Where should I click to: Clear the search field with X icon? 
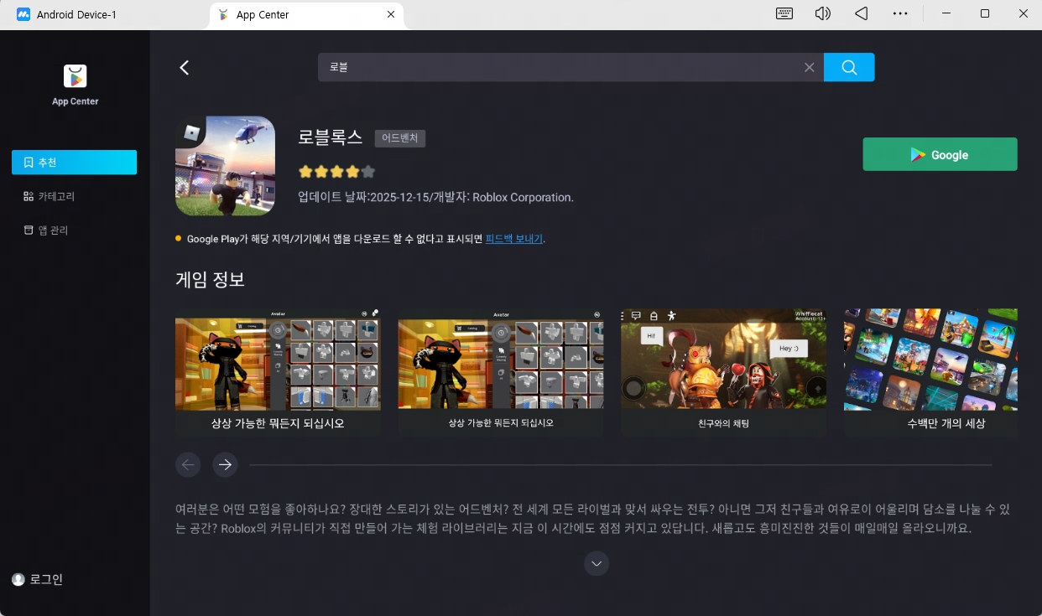[x=809, y=67]
